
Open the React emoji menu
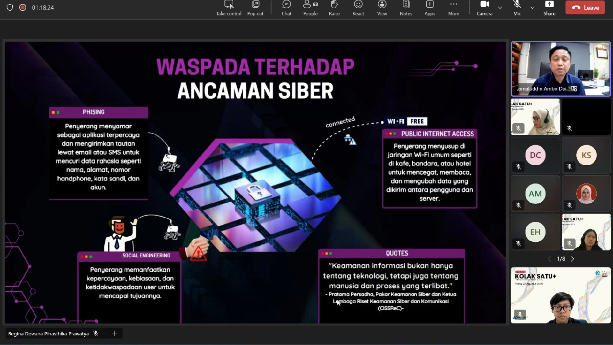(x=358, y=8)
